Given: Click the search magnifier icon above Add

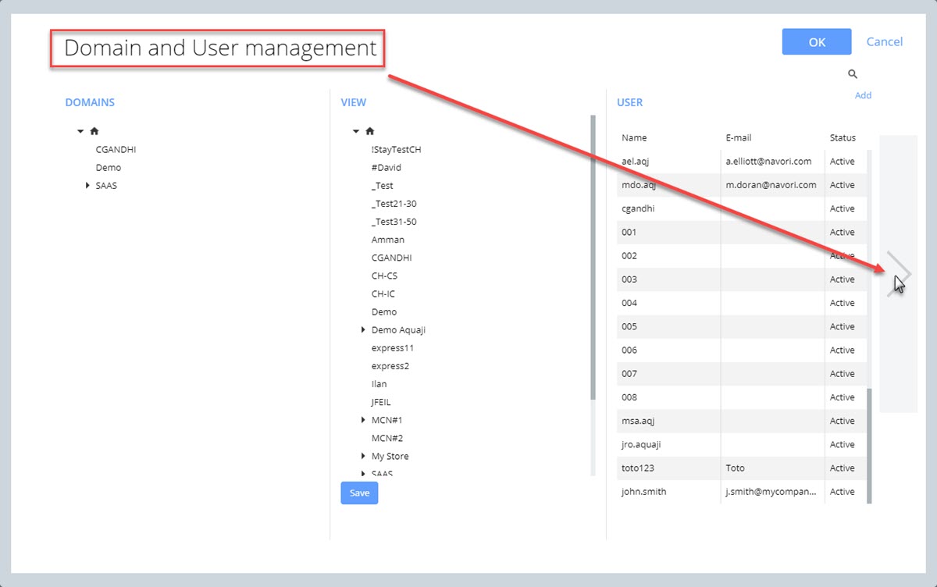Looking at the screenshot, I should tap(853, 74).
